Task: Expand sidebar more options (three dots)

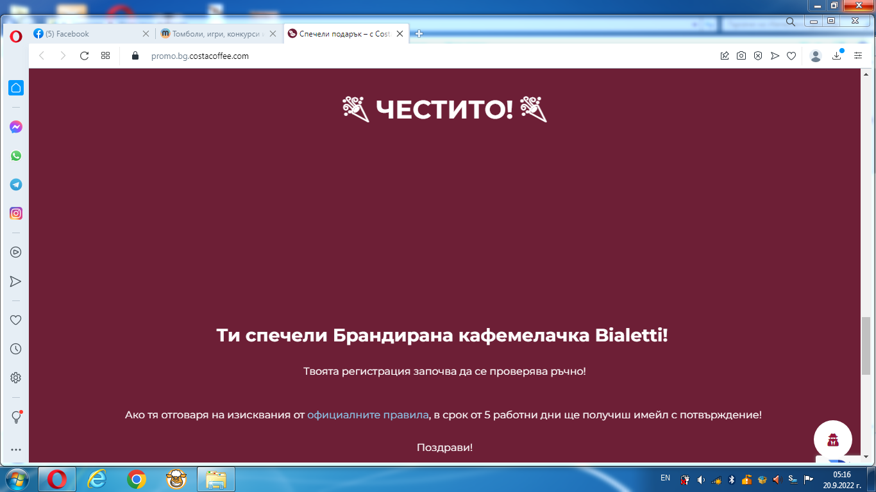Action: 16,450
